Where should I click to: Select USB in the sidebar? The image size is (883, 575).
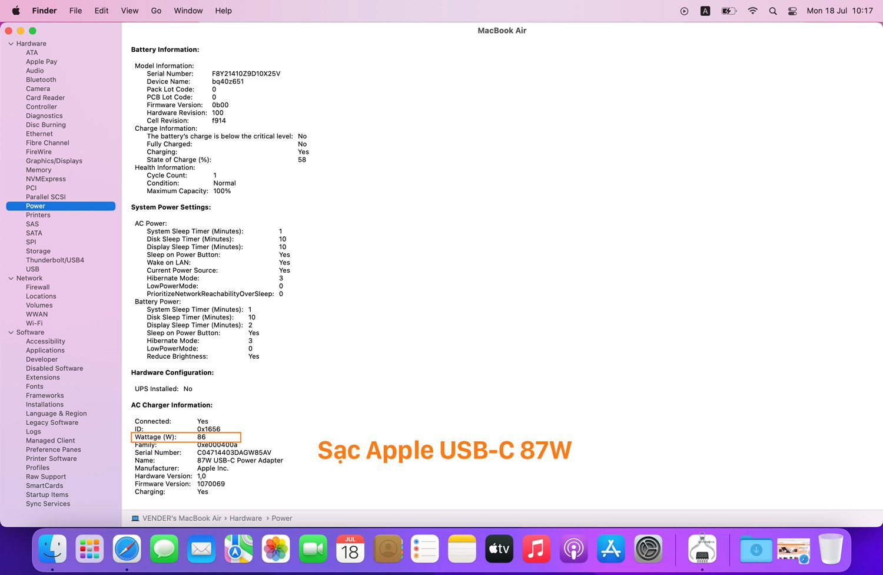(x=32, y=269)
